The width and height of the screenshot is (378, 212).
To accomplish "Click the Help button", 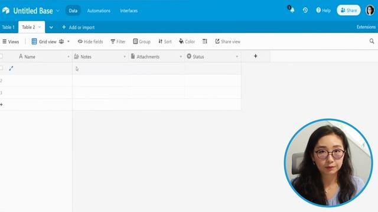I will [x=323, y=11].
